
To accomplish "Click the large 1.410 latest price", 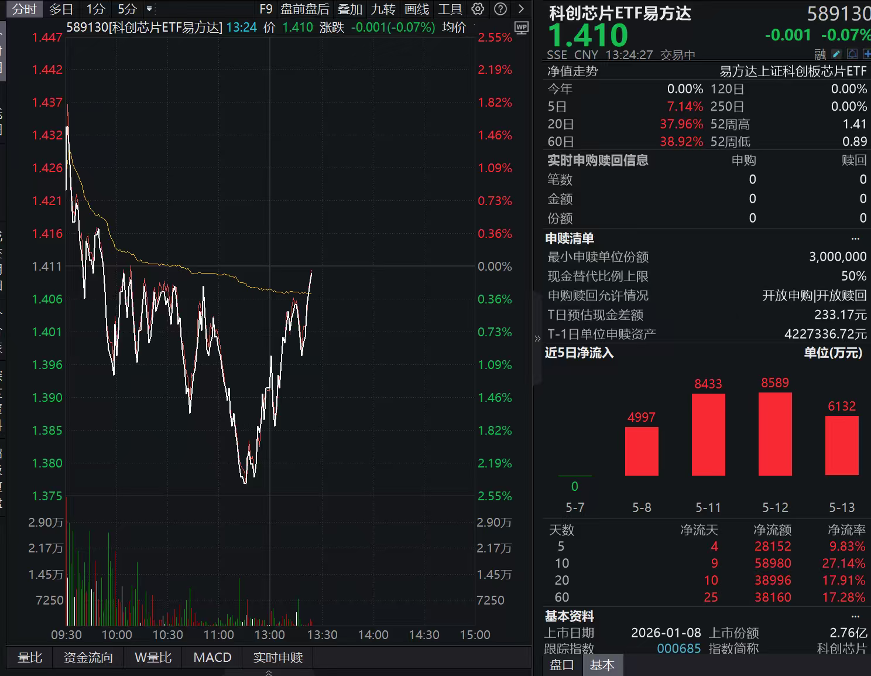I will (x=588, y=35).
